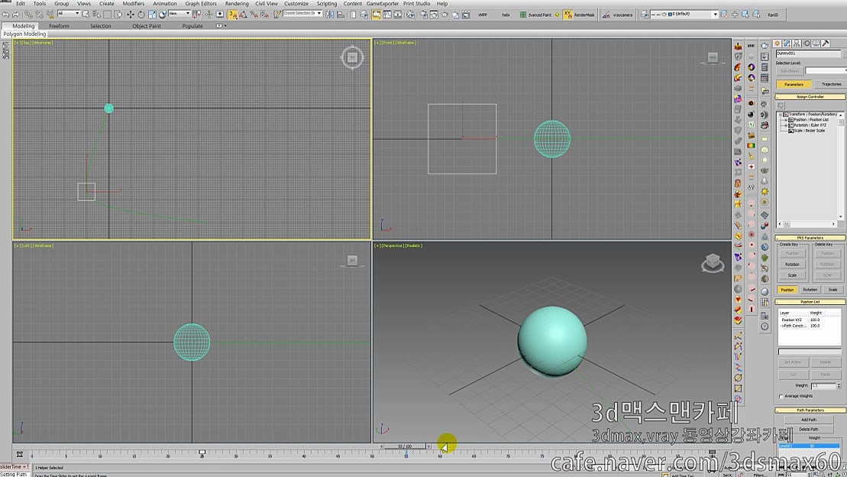Switch to the Trajectories tab

coord(831,83)
